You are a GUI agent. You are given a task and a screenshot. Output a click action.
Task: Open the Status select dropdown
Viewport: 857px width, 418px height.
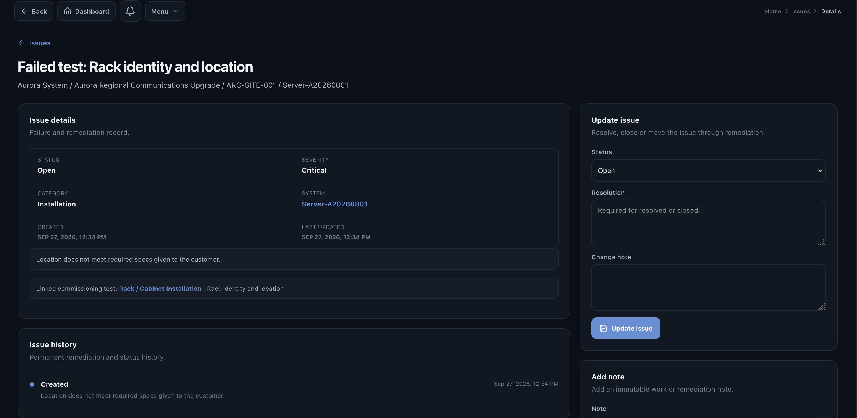[x=708, y=170]
